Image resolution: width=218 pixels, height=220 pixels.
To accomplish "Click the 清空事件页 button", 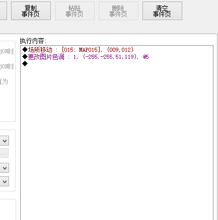I will (x=162, y=11).
